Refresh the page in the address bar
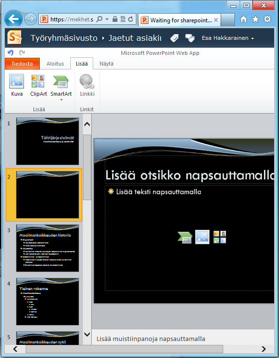279x358 pixels. [131, 19]
